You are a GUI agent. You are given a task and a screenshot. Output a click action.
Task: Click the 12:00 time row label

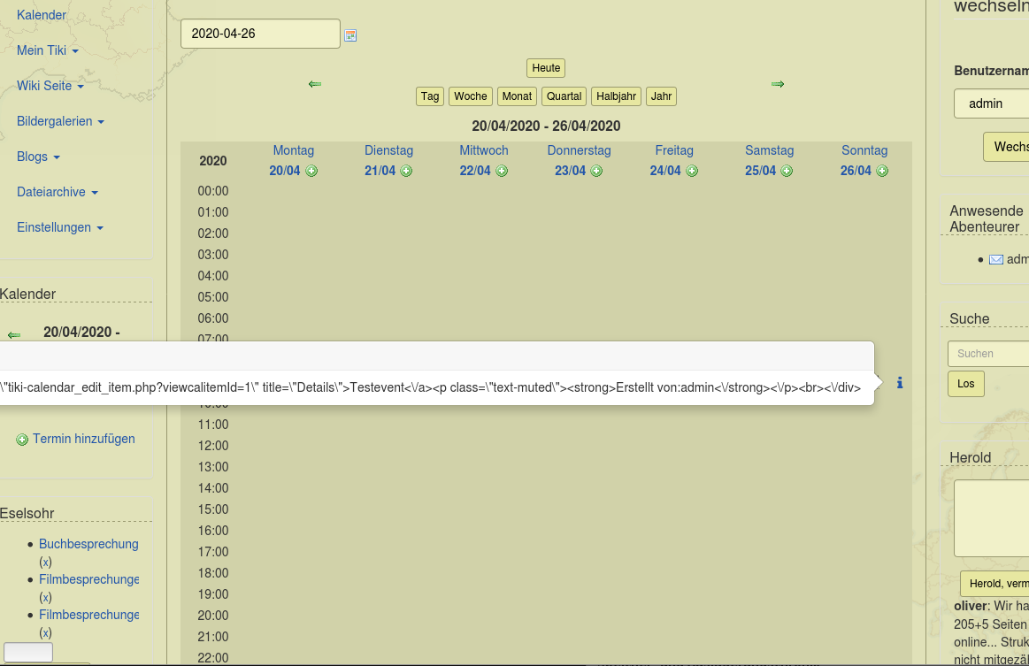[213, 446]
